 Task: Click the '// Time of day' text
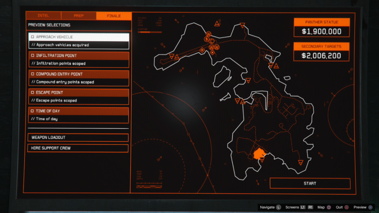click(x=44, y=119)
